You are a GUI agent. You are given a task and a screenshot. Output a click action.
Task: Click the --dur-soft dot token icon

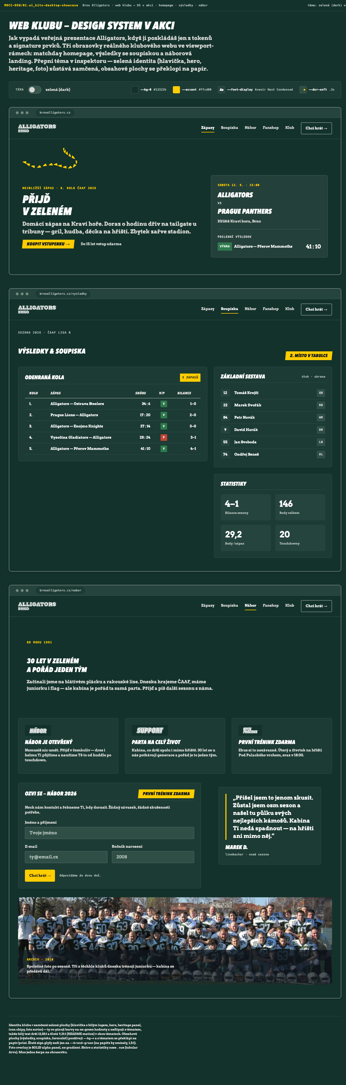(303, 90)
